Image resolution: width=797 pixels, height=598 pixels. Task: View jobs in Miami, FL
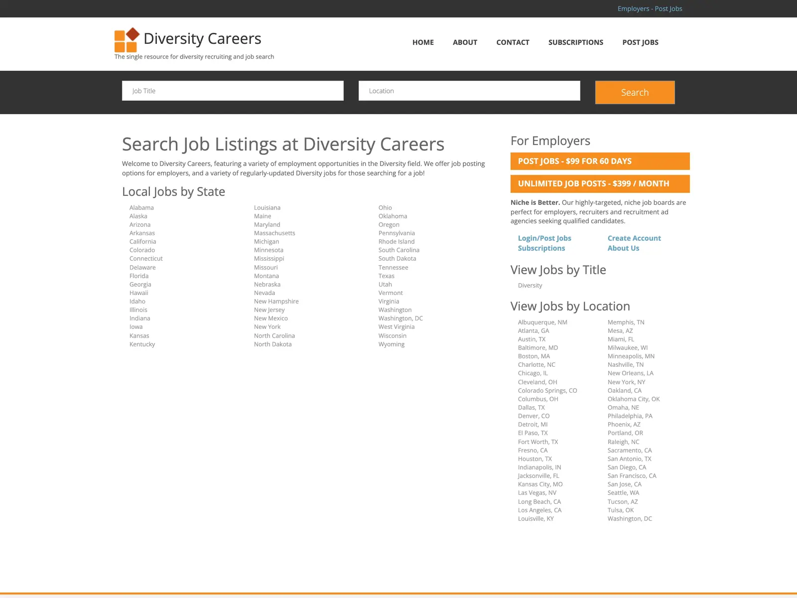621,339
